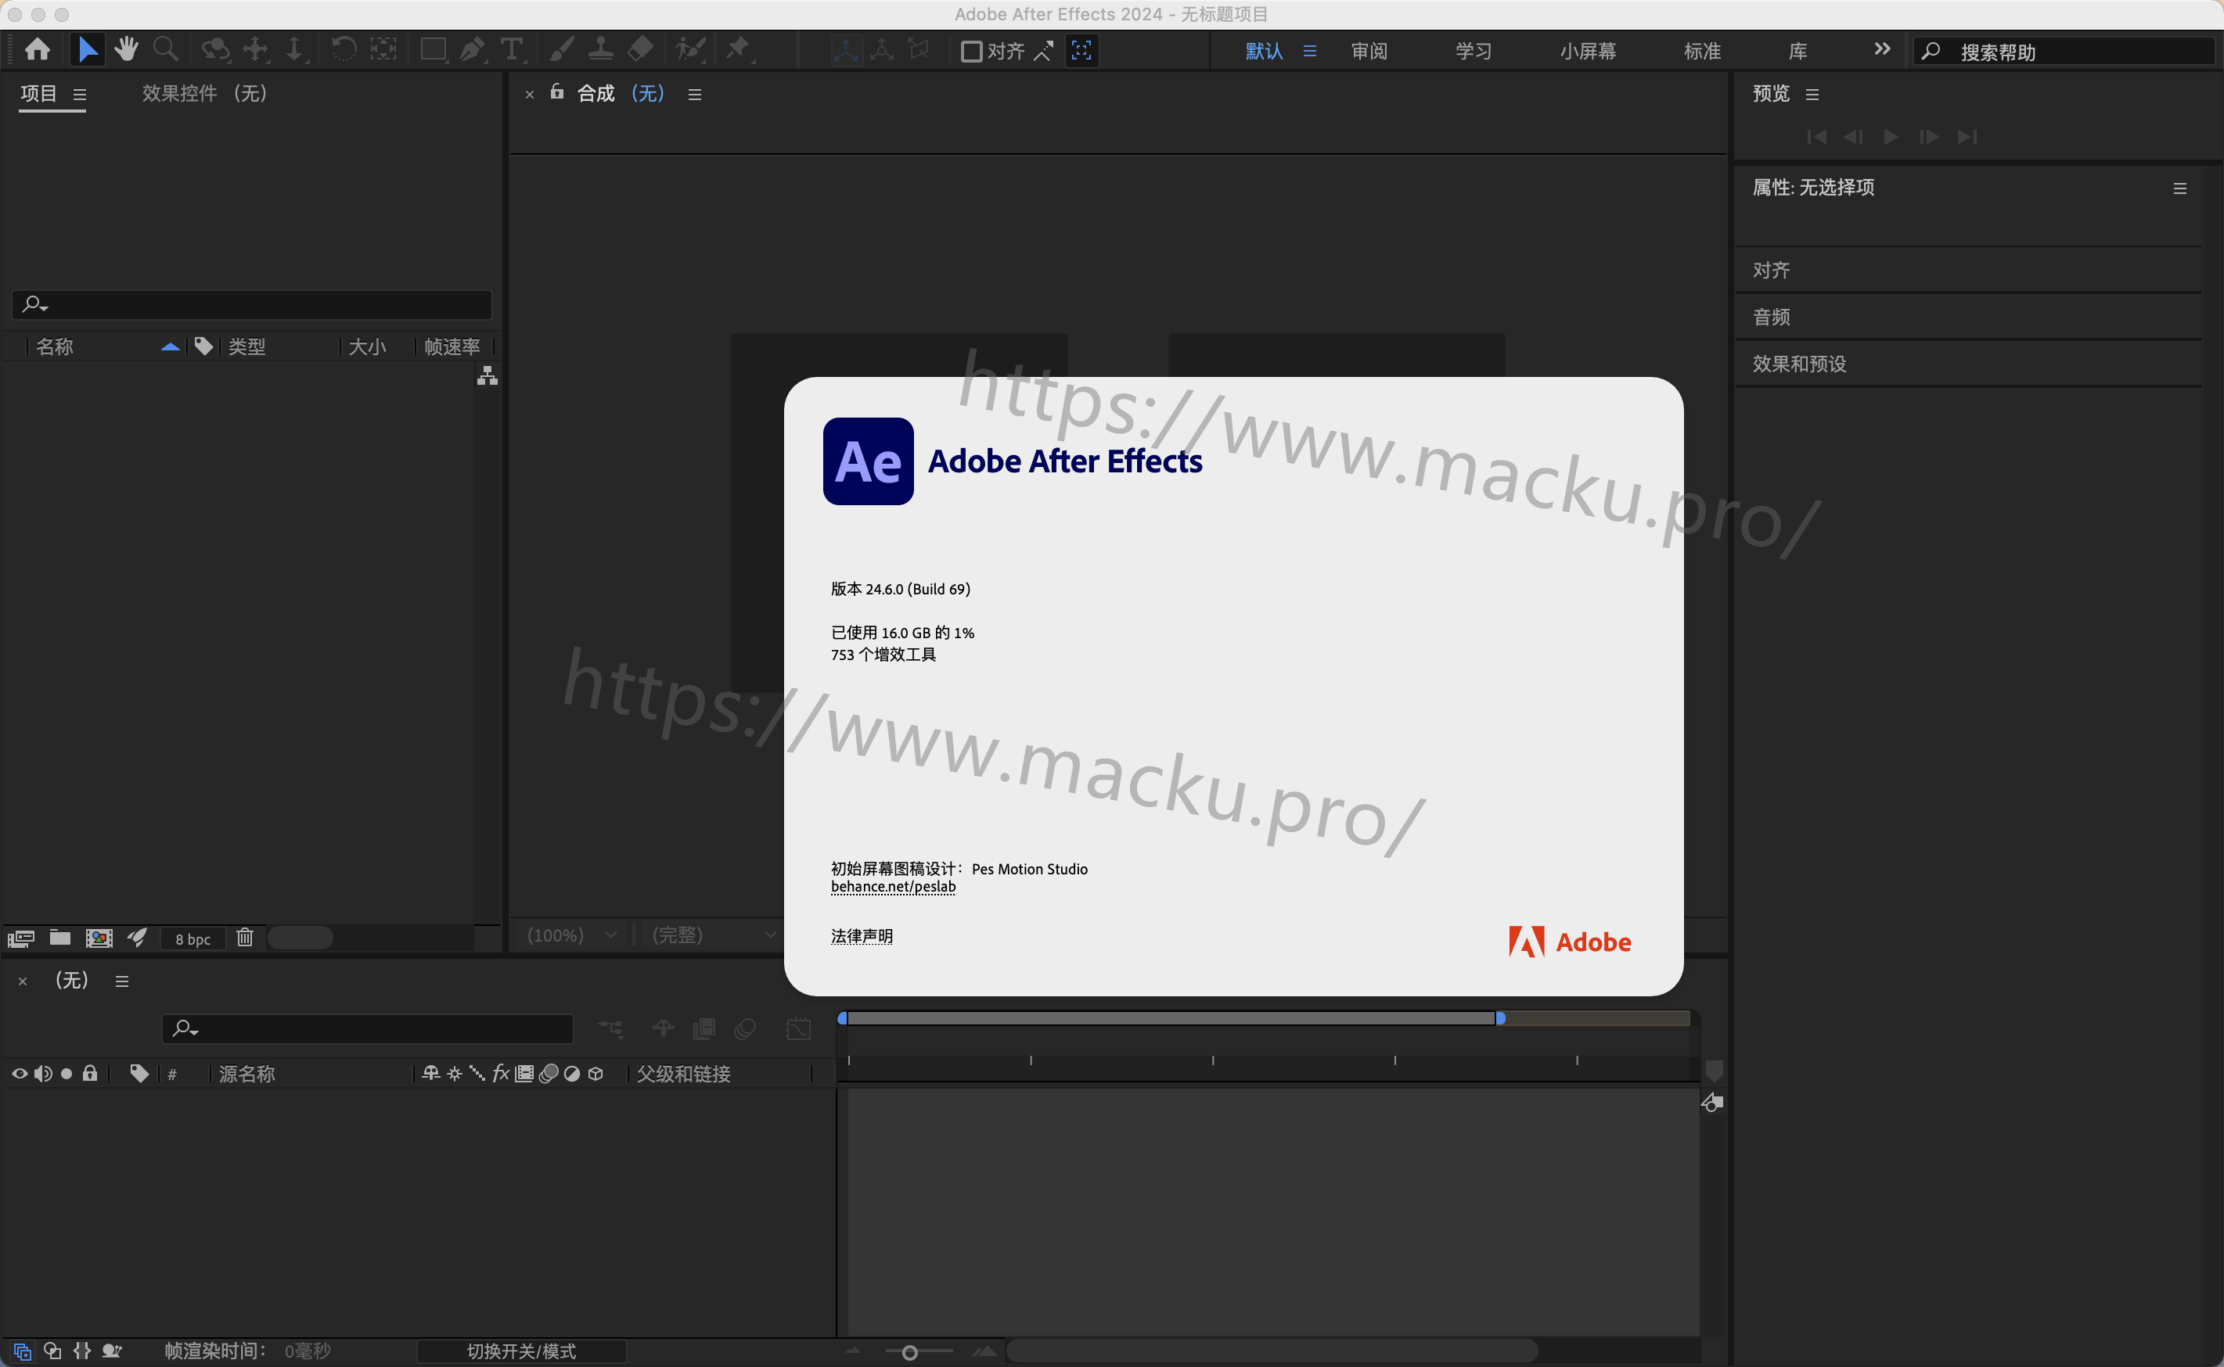Screen dimensions: 2224x1367
Task: Select the Brush tool
Action: coord(562,48)
